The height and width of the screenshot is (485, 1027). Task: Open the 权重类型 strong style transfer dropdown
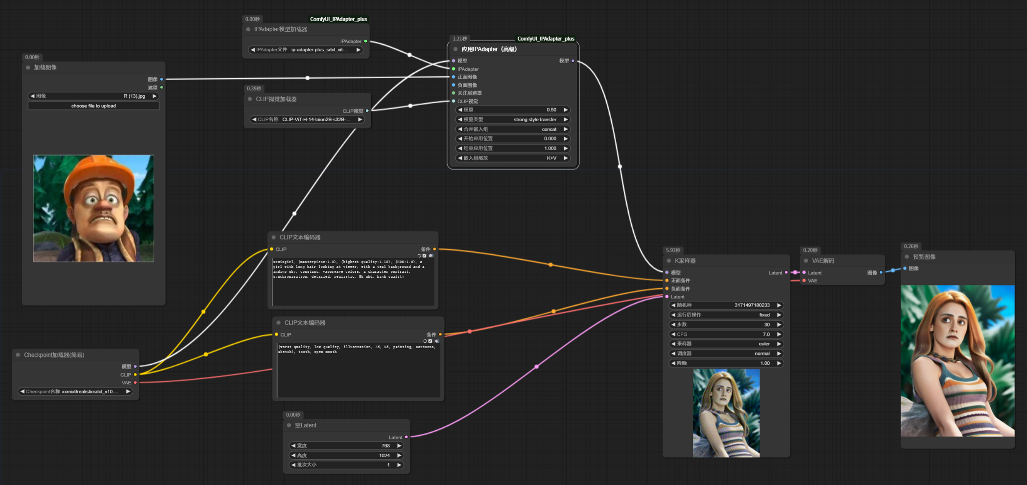coord(513,120)
